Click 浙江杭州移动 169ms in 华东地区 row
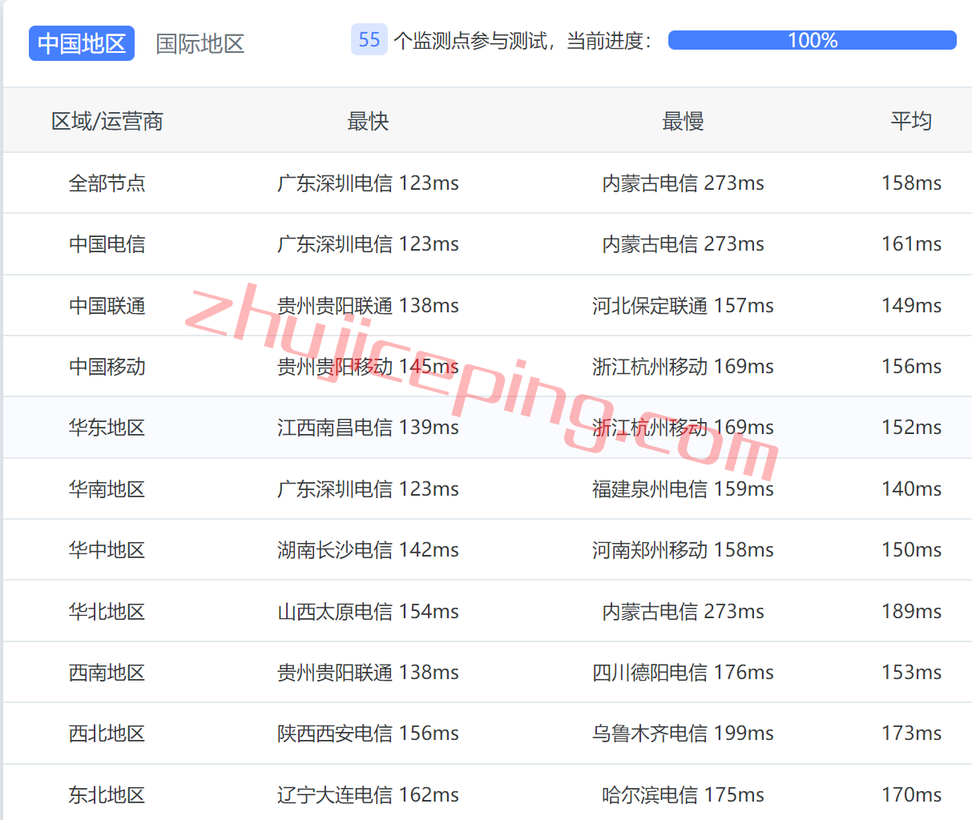 coord(683,427)
